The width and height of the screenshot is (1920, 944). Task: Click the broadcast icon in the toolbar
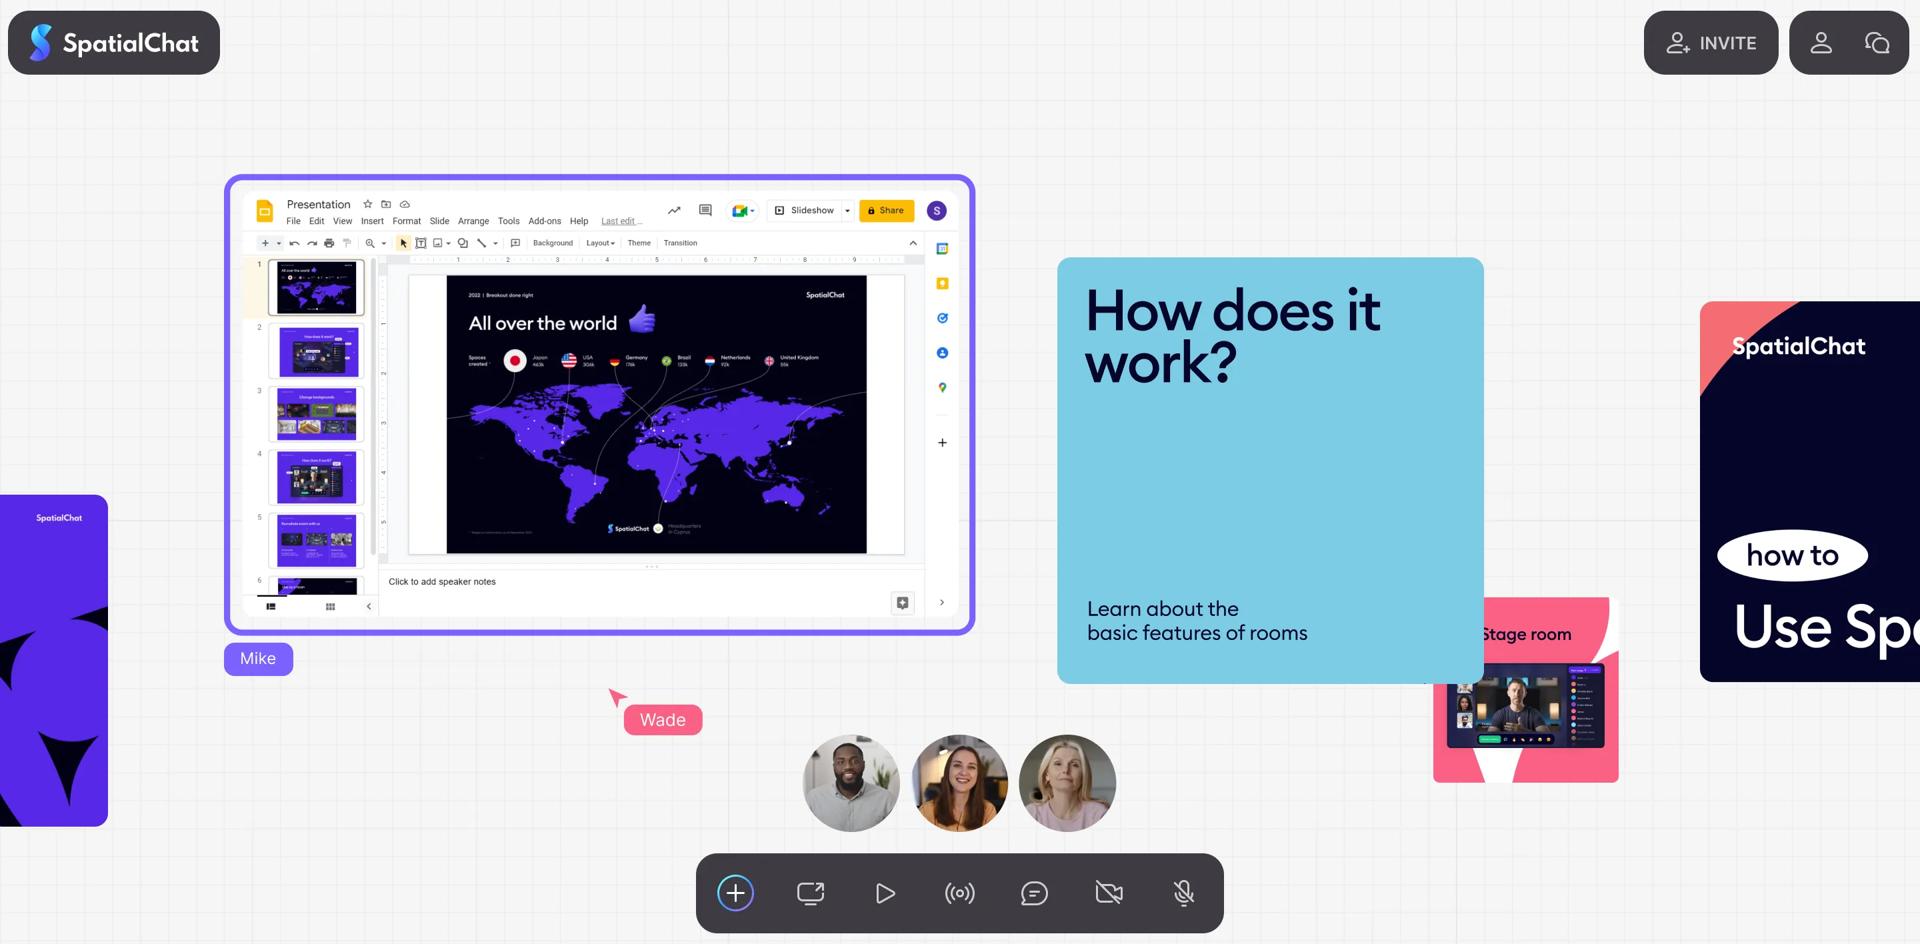[959, 893]
